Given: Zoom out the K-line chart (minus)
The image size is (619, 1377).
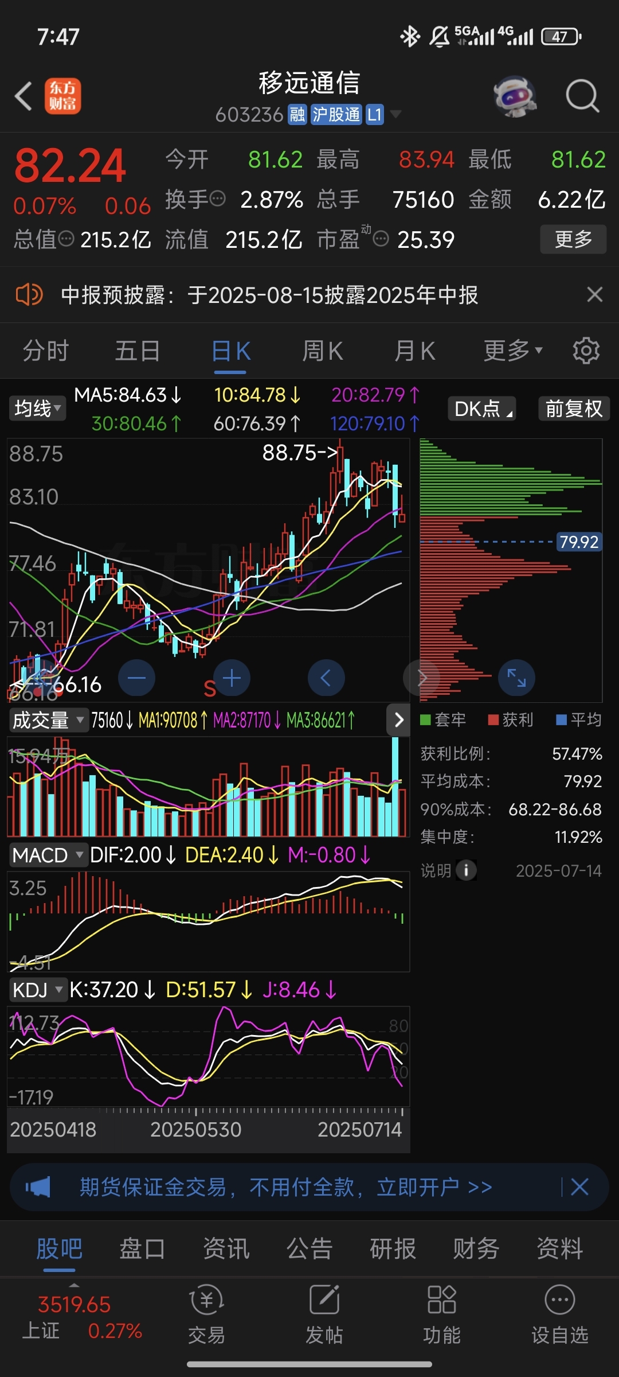Looking at the screenshot, I should 136,678.
